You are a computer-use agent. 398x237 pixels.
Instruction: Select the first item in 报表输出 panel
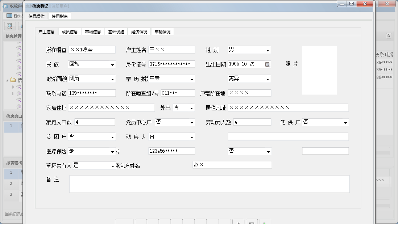(x=11, y=173)
